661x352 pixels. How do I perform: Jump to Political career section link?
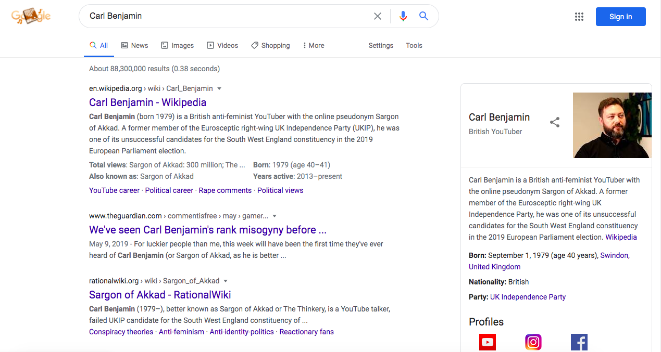[x=169, y=190]
